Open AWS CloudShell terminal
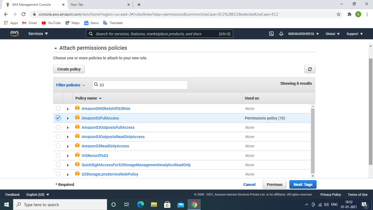 (271, 34)
